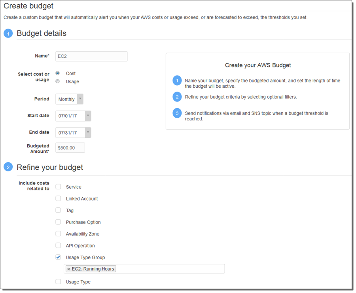Image resolution: width=356 pixels, height=293 pixels.
Task: Click the step 3 circle in help panel
Action: [x=177, y=113]
